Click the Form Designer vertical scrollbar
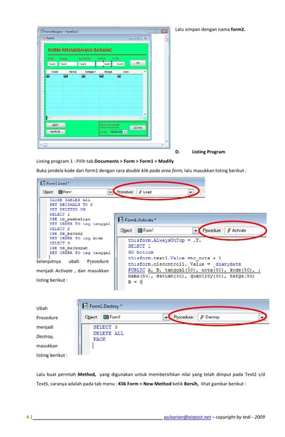The height and width of the screenshot is (437, 285). tap(167, 88)
